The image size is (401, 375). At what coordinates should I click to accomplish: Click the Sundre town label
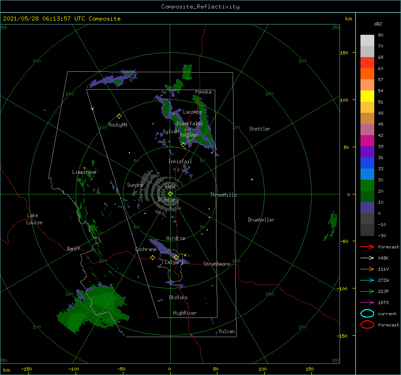135,185
